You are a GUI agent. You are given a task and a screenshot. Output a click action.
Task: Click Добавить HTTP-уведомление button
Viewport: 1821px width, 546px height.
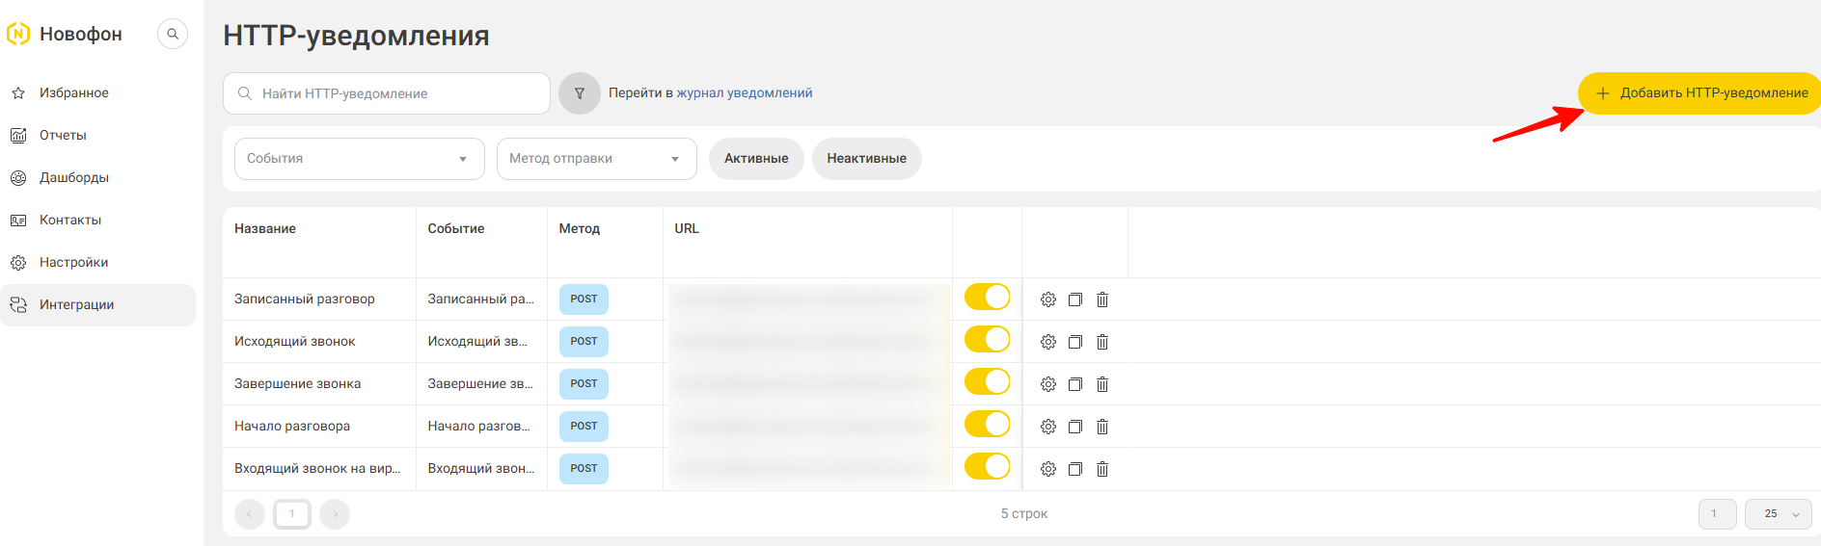tap(1699, 93)
